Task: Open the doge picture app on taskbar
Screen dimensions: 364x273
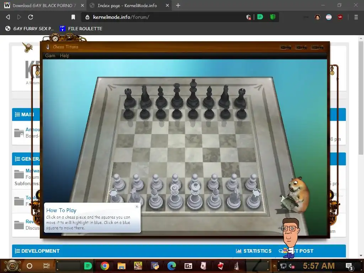Action: pyautogui.click(x=138, y=266)
